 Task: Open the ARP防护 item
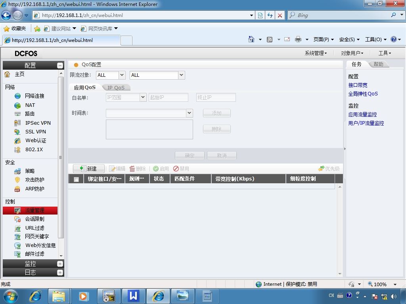pyautogui.click(x=35, y=189)
